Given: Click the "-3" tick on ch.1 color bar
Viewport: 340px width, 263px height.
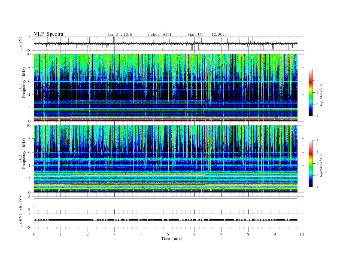Looking at the screenshot, I should point(316,69).
